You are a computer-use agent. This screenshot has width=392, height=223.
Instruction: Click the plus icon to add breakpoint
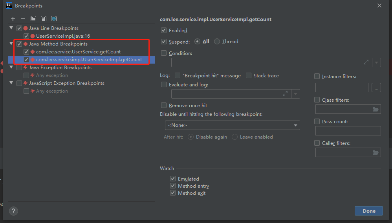pos(13,19)
